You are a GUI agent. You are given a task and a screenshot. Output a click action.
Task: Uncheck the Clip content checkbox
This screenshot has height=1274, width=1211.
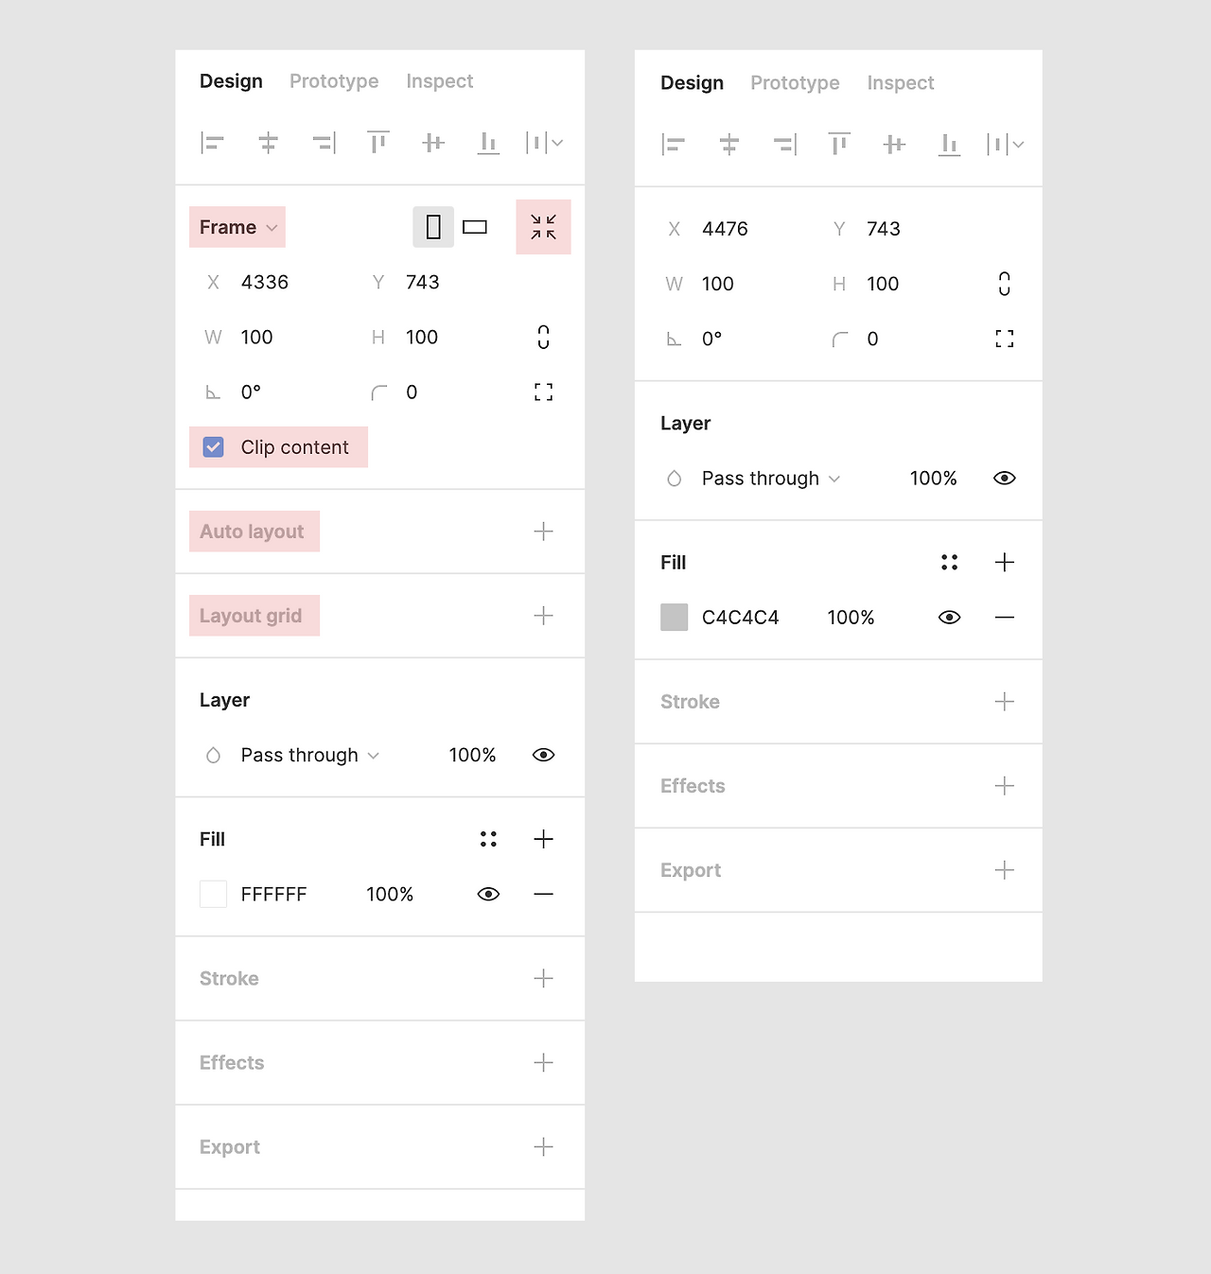pos(214,447)
